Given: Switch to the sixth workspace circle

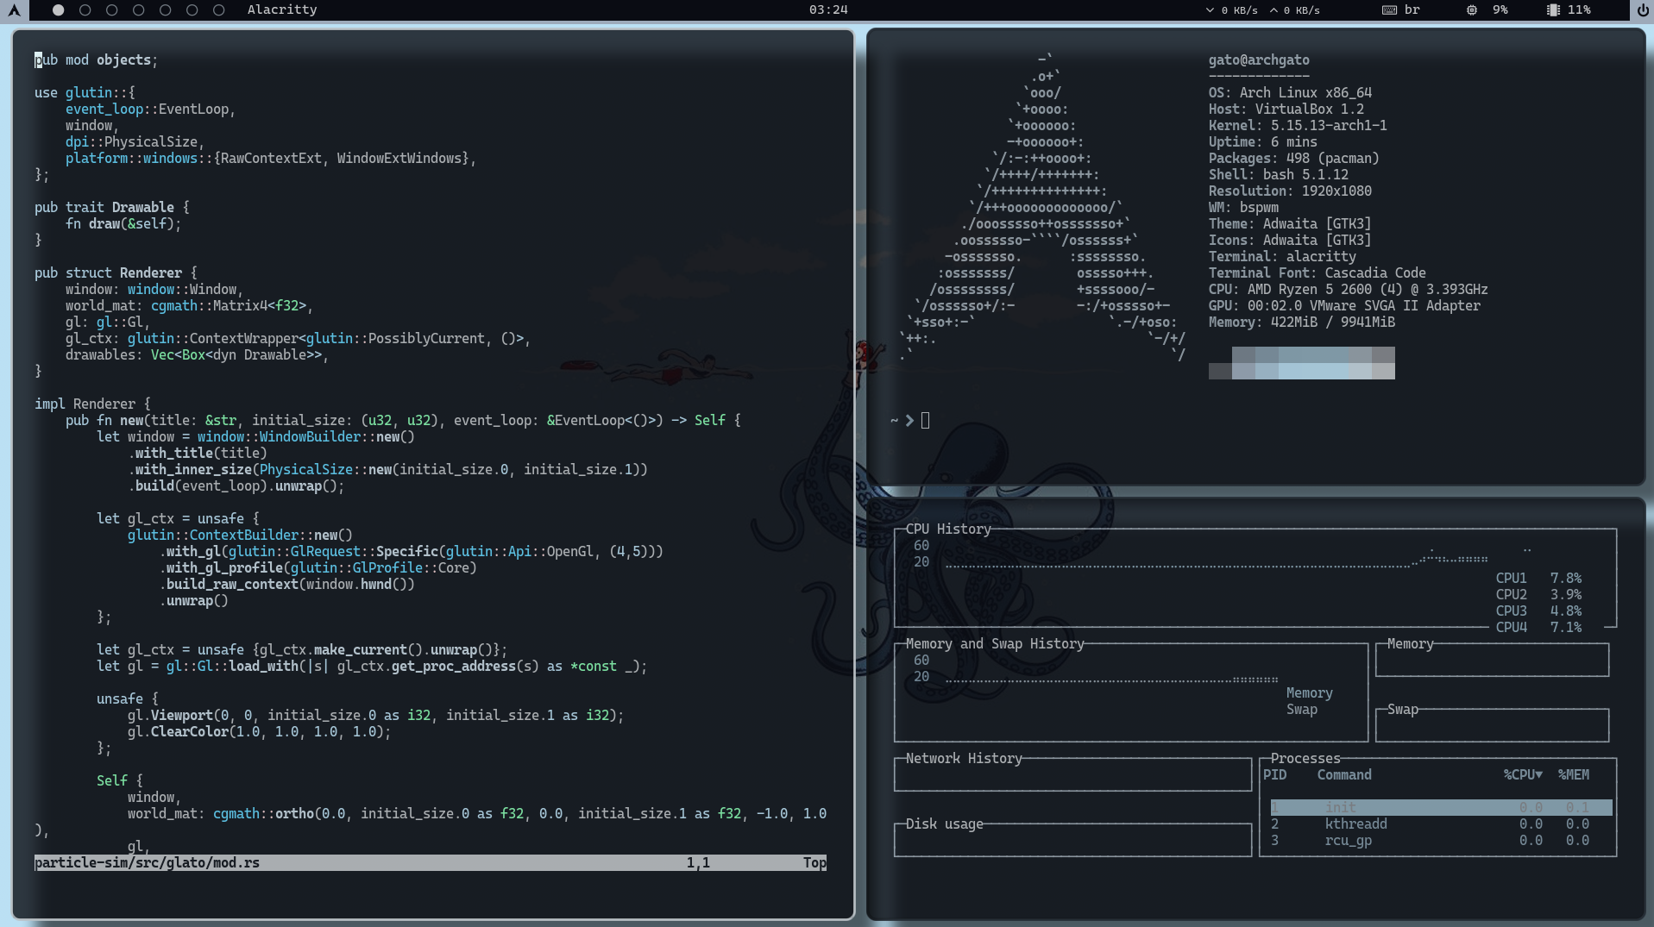Looking at the screenshot, I should [x=192, y=10].
